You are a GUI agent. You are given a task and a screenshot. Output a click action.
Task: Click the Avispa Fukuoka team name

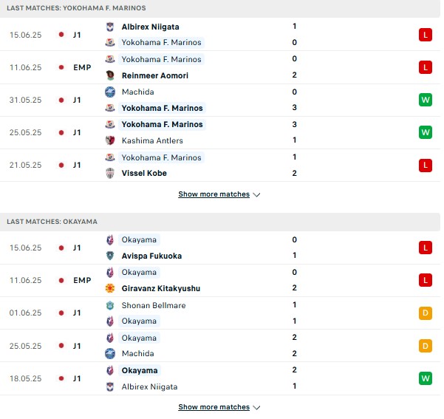click(x=151, y=256)
